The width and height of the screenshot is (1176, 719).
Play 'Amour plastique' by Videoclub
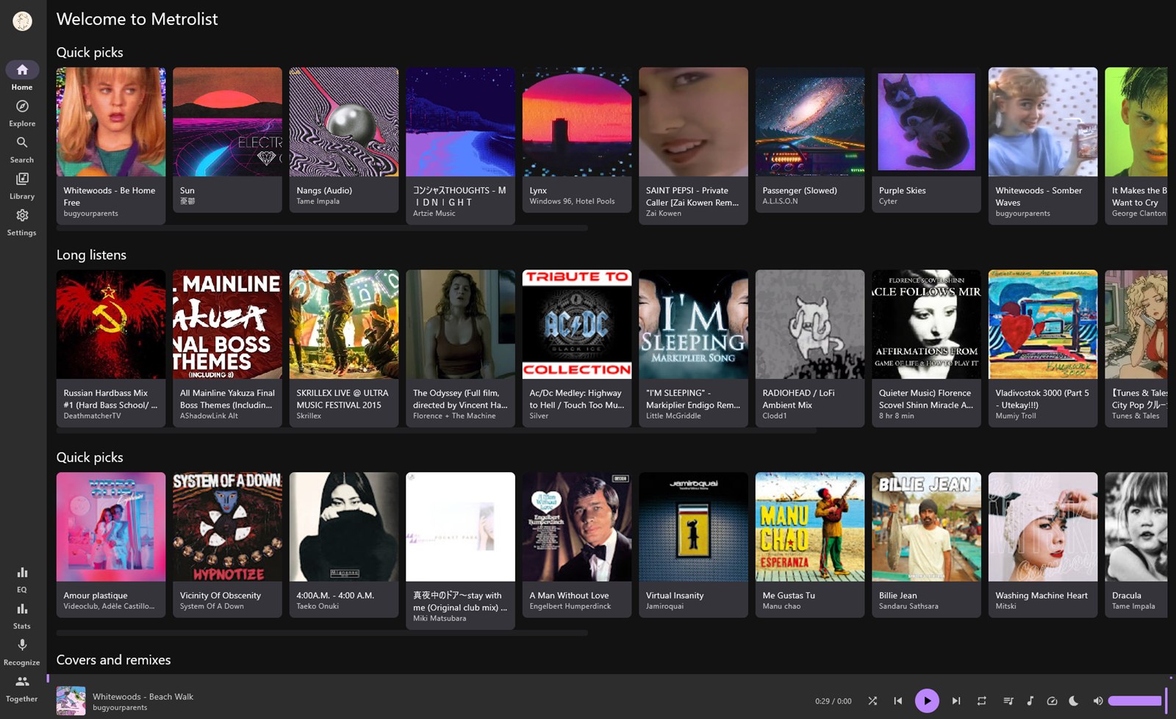[111, 544]
